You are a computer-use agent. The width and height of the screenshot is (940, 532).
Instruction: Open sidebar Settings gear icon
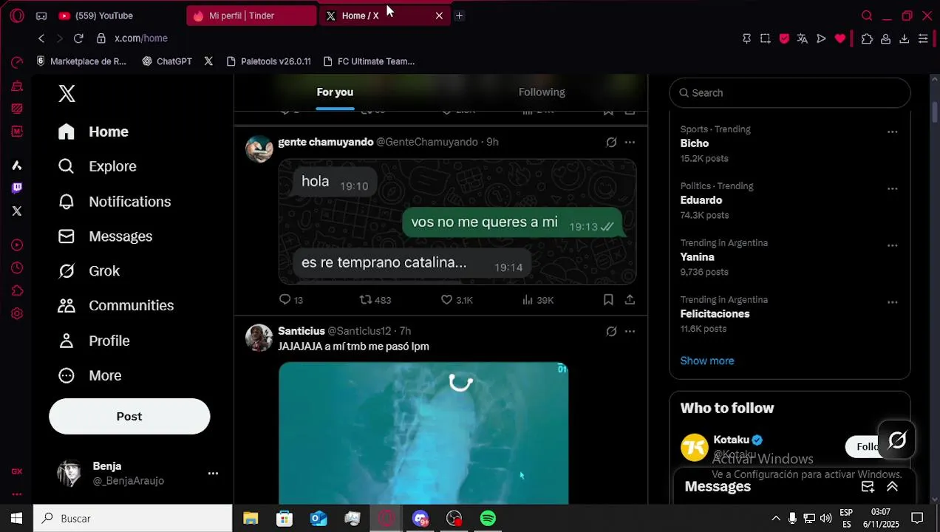coord(17,313)
